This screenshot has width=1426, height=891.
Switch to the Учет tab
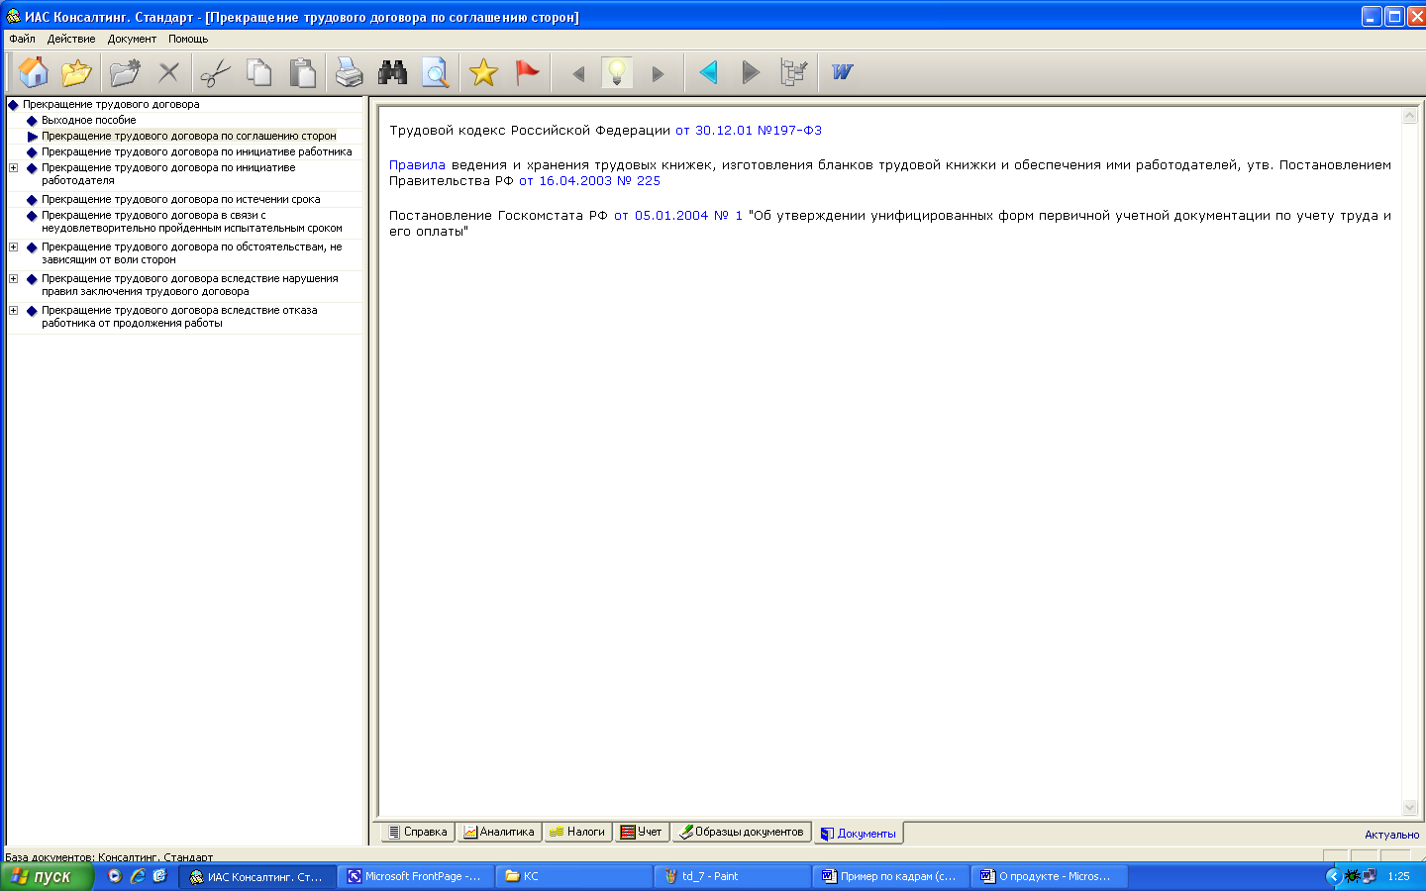coord(642,832)
